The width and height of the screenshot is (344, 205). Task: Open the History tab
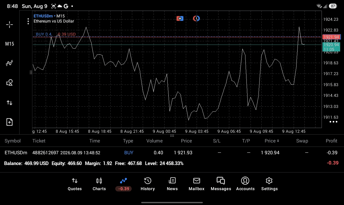tap(148, 184)
